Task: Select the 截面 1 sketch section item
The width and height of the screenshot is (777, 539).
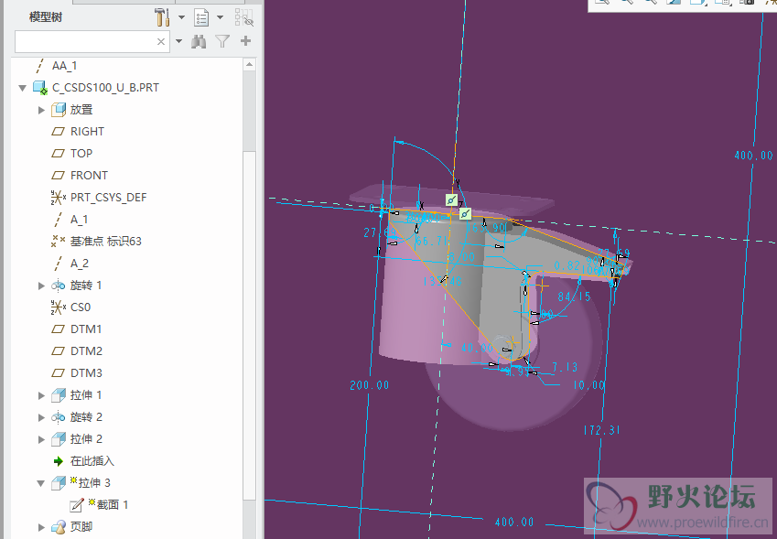Action: (99, 505)
